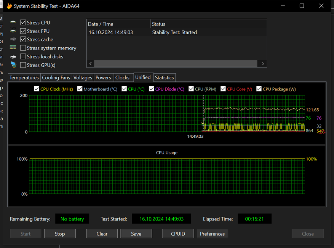This screenshot has height=248, width=334.
Task: Stop the running stability test
Action: tap(60, 234)
